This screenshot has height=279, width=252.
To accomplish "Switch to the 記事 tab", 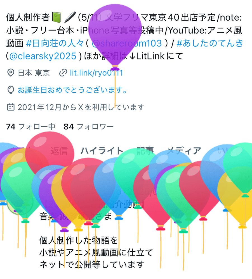I will pyautogui.click(x=145, y=151).
